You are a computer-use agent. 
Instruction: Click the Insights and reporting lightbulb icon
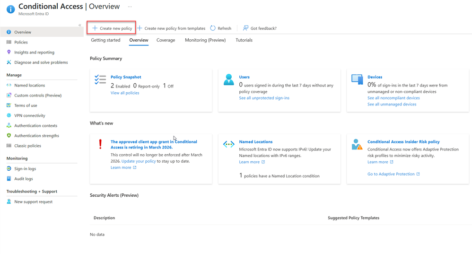[9, 52]
